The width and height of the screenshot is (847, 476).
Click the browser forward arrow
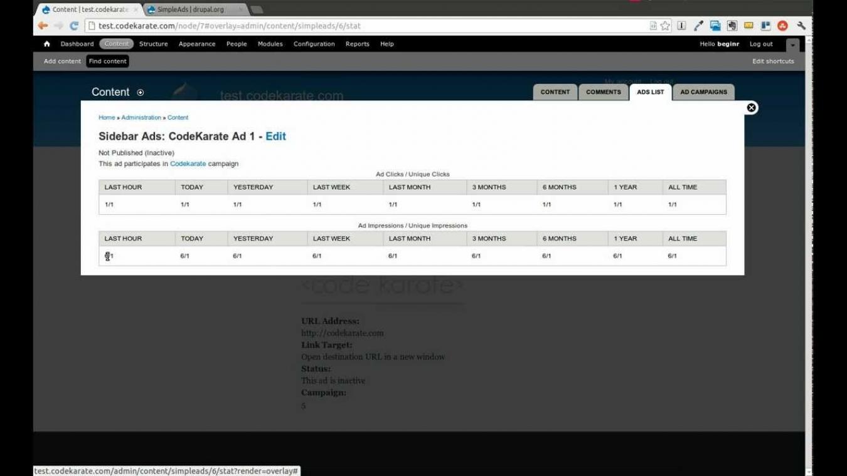coord(58,26)
